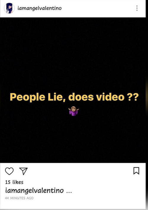The image size is (148, 210).
Task: Open the three-dot post options menu
Action: (x=137, y=8)
